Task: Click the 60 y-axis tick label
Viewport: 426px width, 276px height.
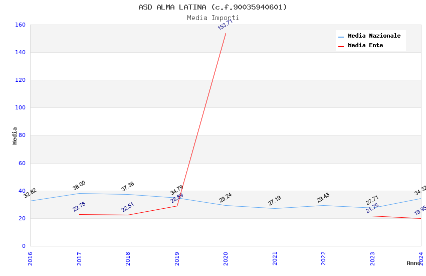Action: (x=22, y=163)
